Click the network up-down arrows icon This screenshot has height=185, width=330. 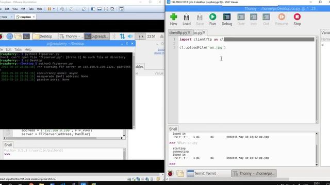click(x=122, y=36)
